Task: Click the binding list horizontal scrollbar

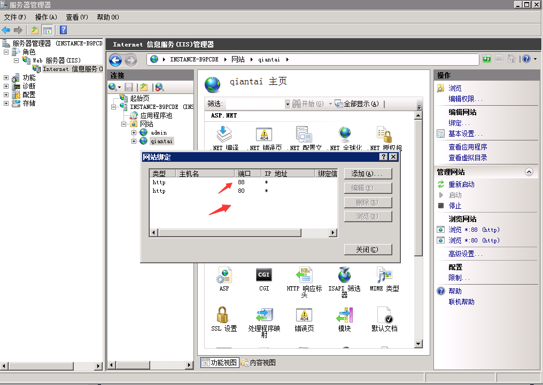Action: (x=243, y=233)
